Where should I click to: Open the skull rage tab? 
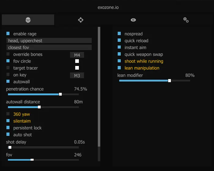pyautogui.click(x=28, y=20)
